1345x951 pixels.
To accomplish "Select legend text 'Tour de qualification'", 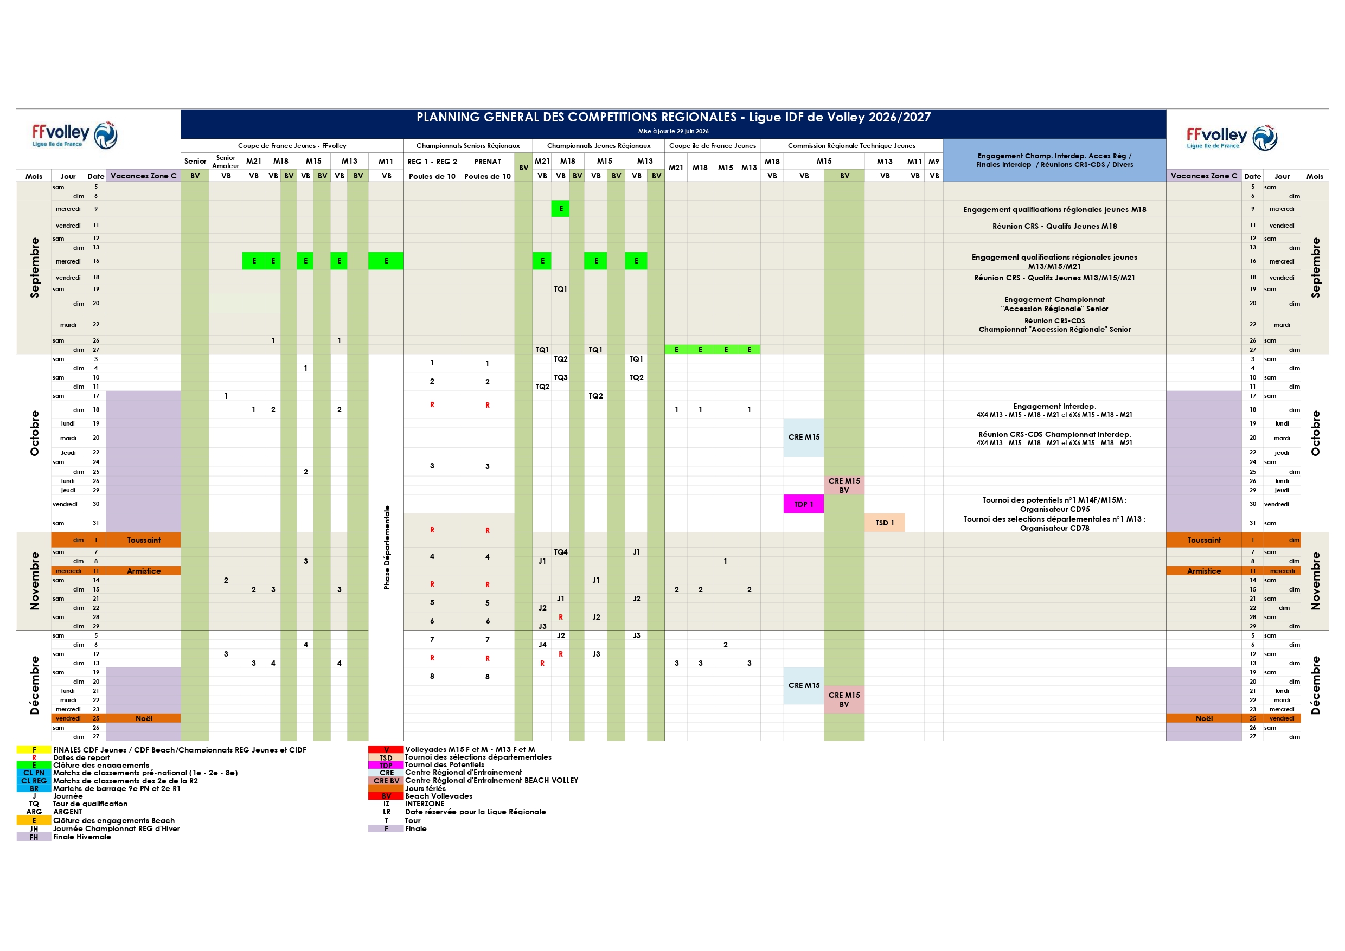I will coord(90,804).
